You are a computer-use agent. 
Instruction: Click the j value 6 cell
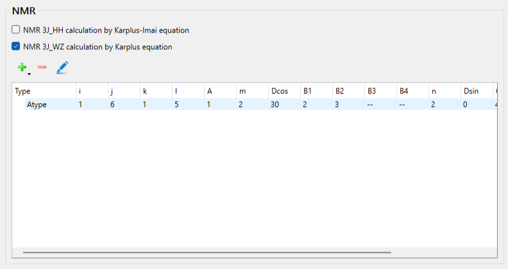pos(112,104)
